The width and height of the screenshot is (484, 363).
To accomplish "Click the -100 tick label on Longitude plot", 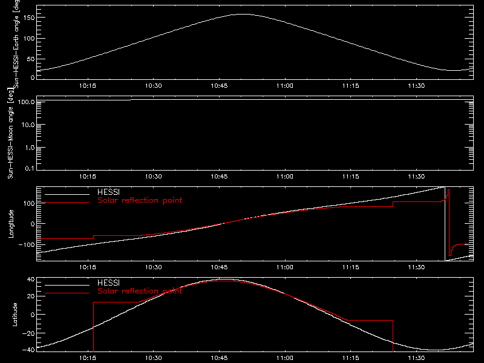I will point(27,244).
